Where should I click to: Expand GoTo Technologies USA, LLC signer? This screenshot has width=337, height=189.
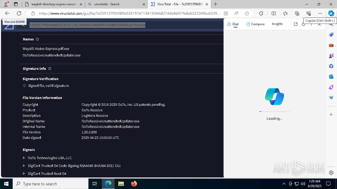[x=24, y=158]
